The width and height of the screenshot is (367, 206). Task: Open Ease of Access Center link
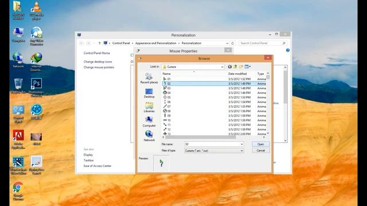point(97,166)
